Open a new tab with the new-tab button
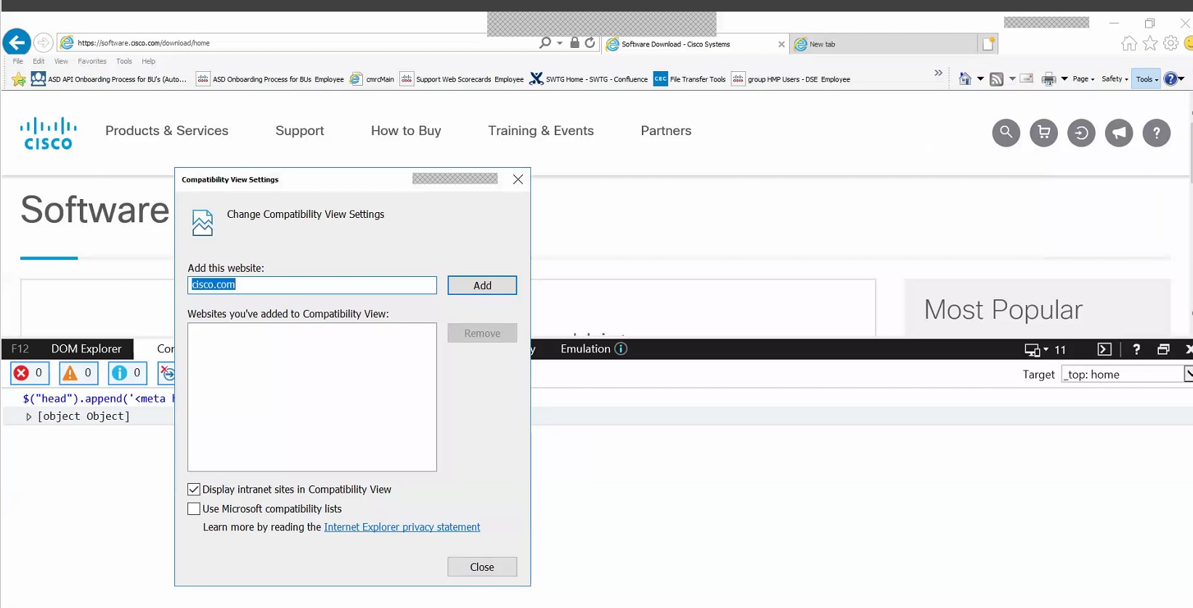This screenshot has height=608, width=1193. click(x=988, y=44)
